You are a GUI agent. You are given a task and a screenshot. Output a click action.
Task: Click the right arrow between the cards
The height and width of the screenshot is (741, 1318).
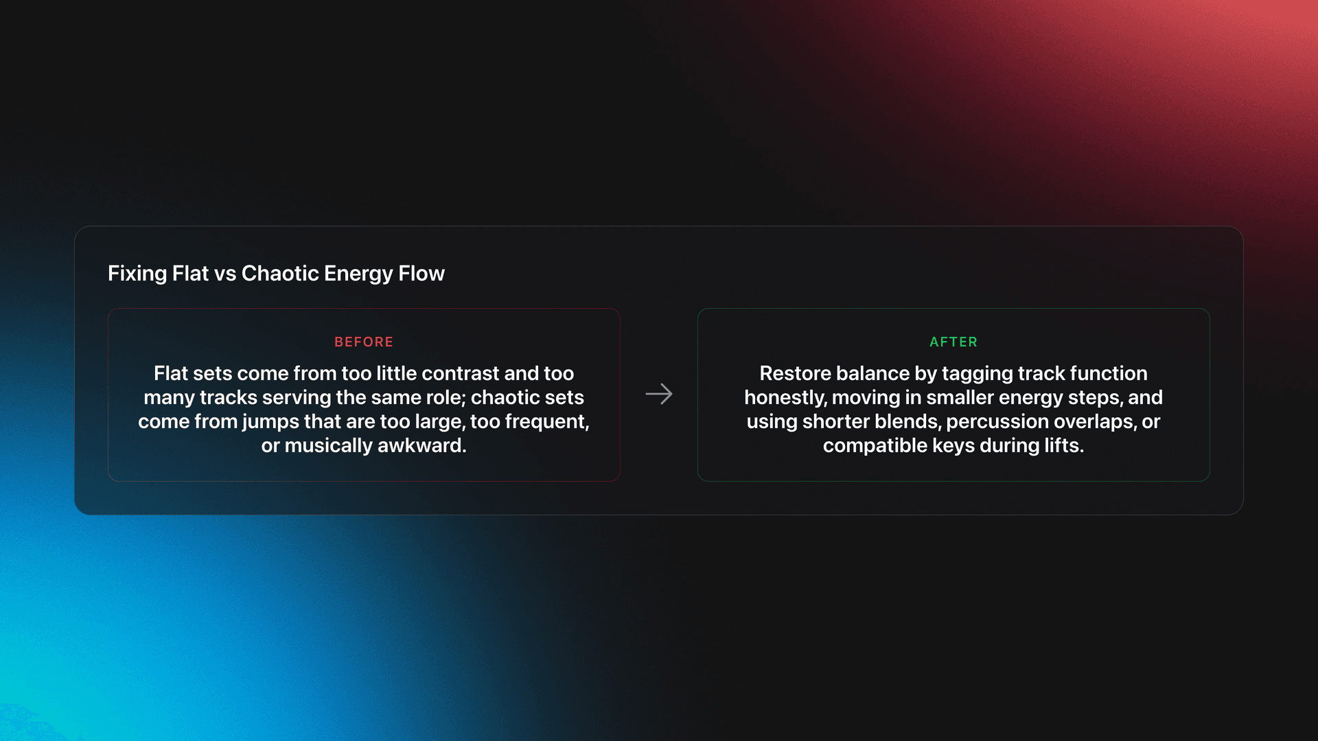659,394
